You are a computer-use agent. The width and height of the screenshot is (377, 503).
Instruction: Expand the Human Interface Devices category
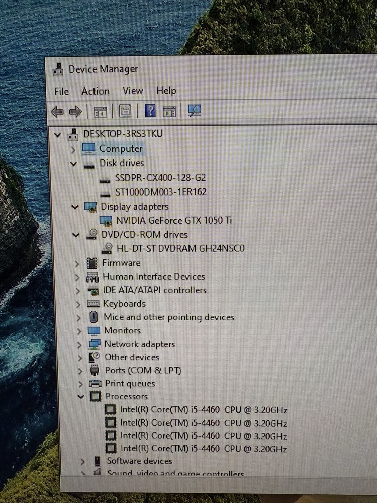(x=77, y=278)
